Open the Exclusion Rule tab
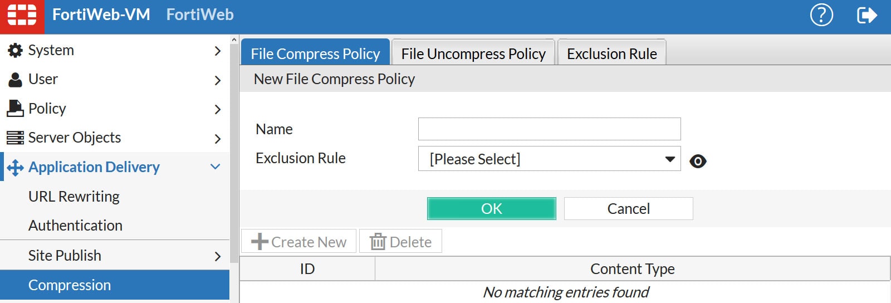The height and width of the screenshot is (303, 891). click(x=611, y=53)
